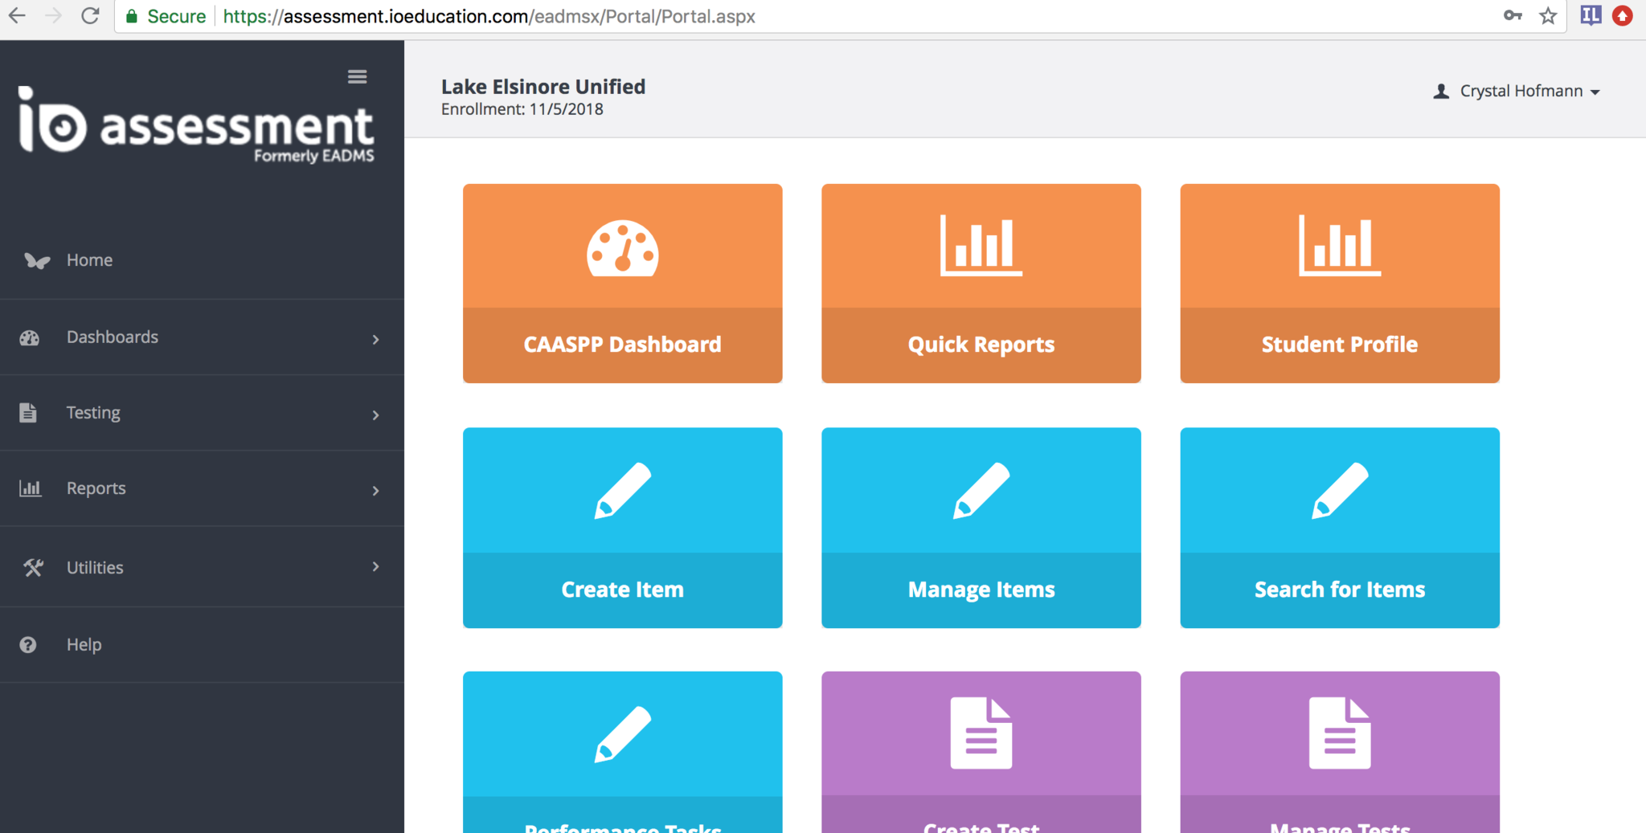This screenshot has width=1646, height=833.
Task: Click the Quick Reports bar chart icon
Action: click(x=981, y=246)
